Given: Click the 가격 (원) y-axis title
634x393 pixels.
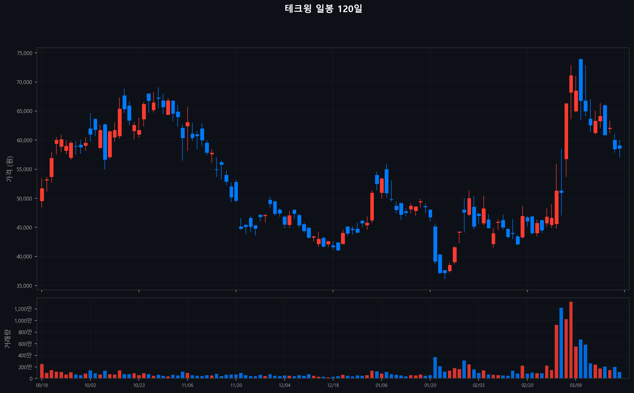Looking at the screenshot, I should [x=9, y=169].
